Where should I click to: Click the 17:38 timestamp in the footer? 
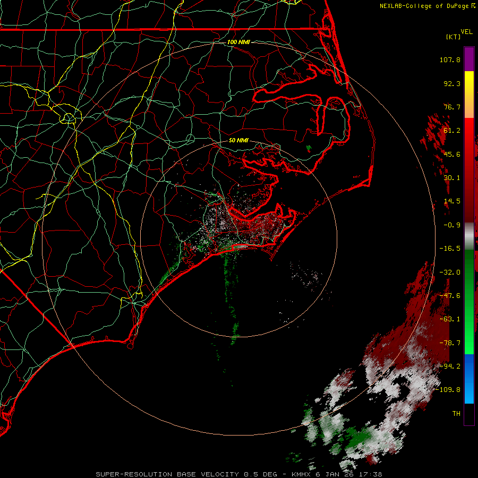pyautogui.click(x=370, y=474)
